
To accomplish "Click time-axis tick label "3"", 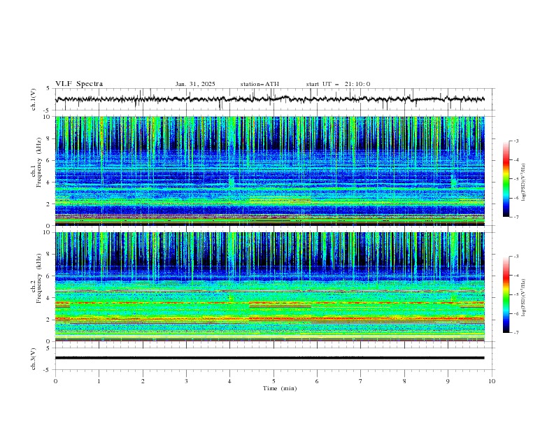I will point(186,381).
